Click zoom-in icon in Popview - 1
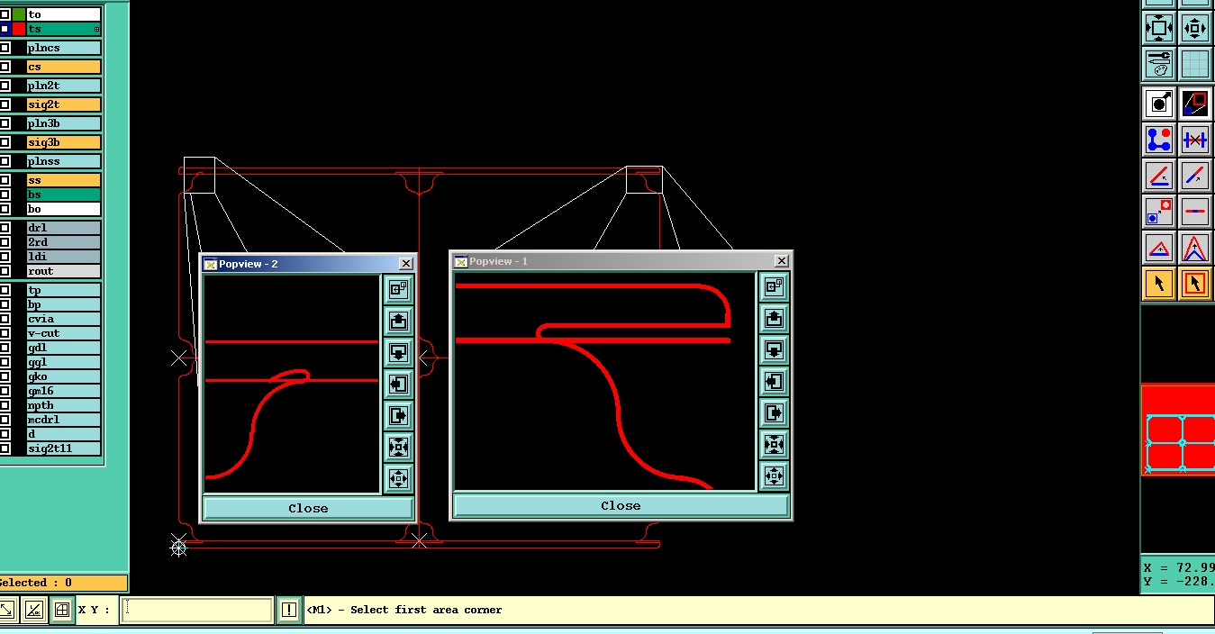Viewport: 1215px width, 634px height. point(774,444)
